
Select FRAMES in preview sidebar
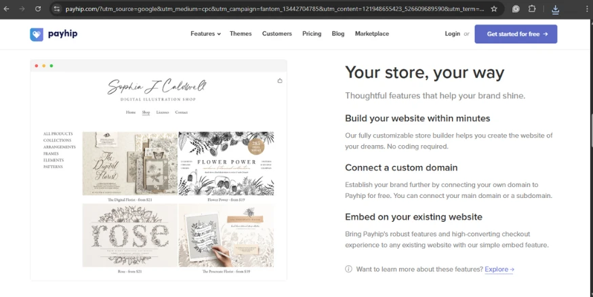pyautogui.click(x=51, y=154)
